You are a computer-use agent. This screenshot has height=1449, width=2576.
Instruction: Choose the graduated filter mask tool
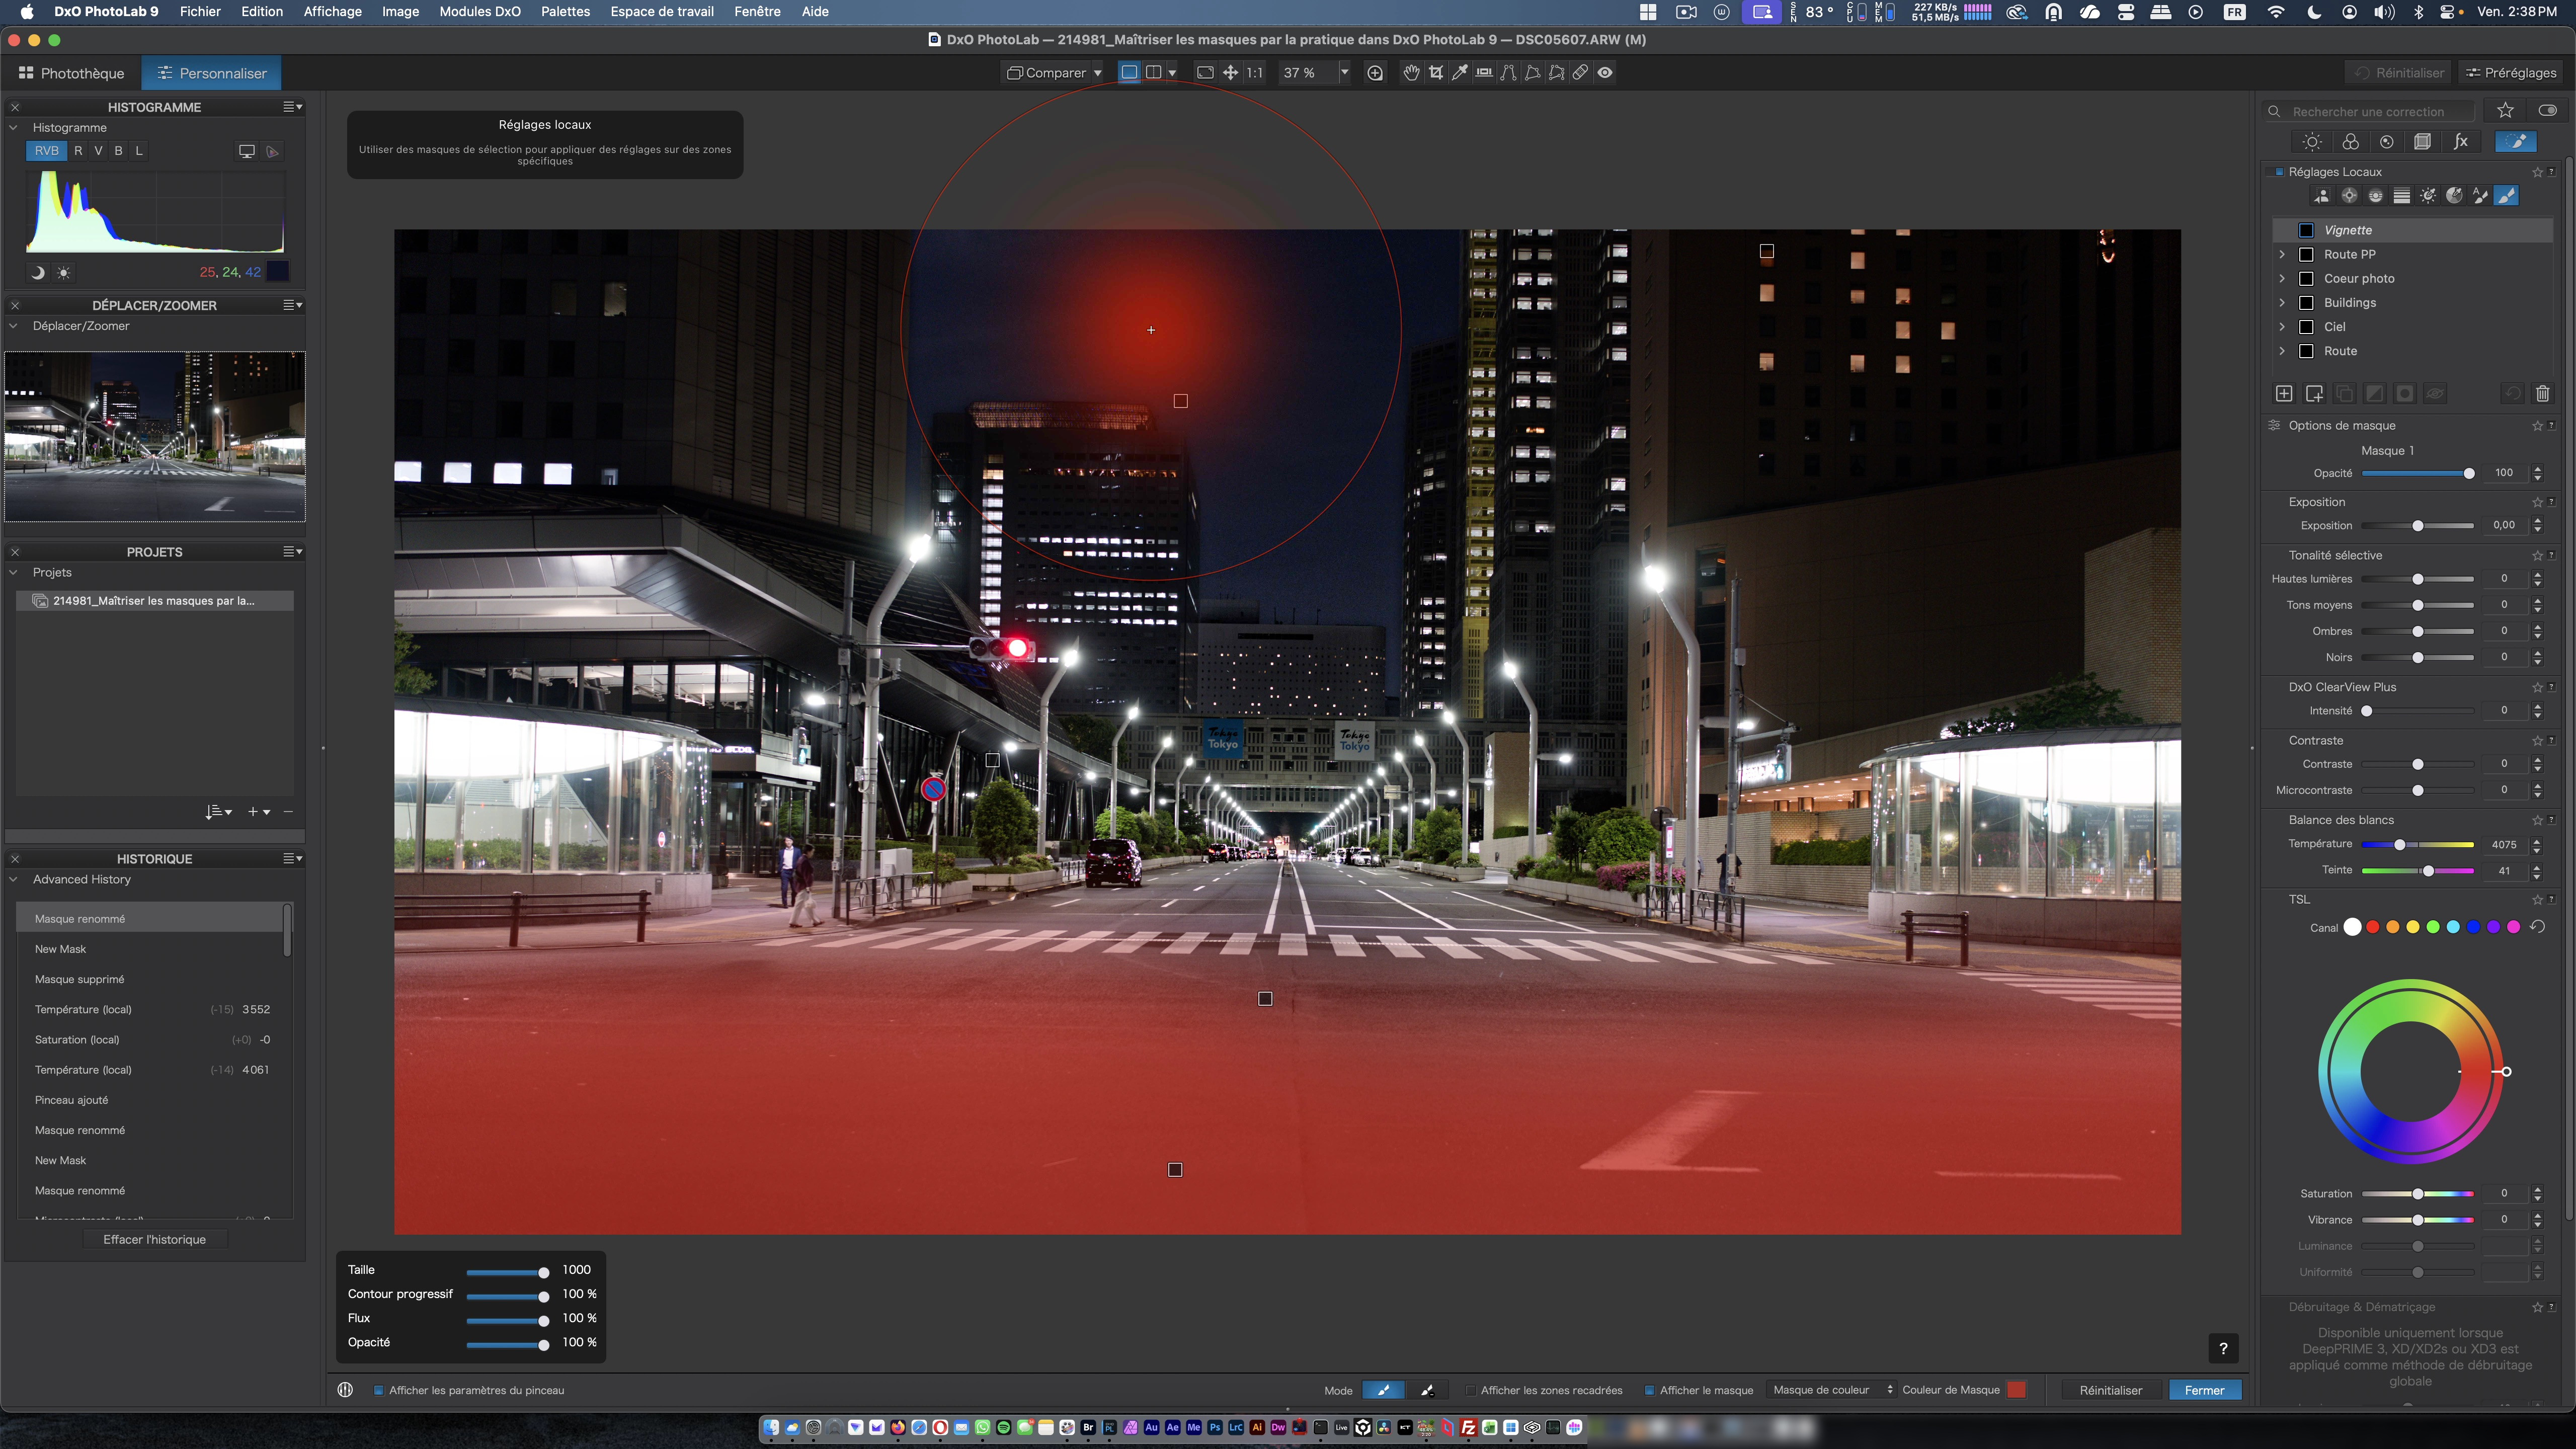[2402, 196]
